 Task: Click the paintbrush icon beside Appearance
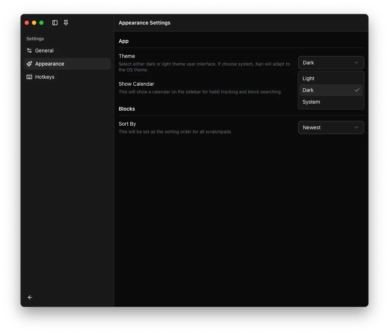coord(29,64)
